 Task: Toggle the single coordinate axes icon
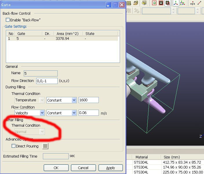[x=176, y=3]
